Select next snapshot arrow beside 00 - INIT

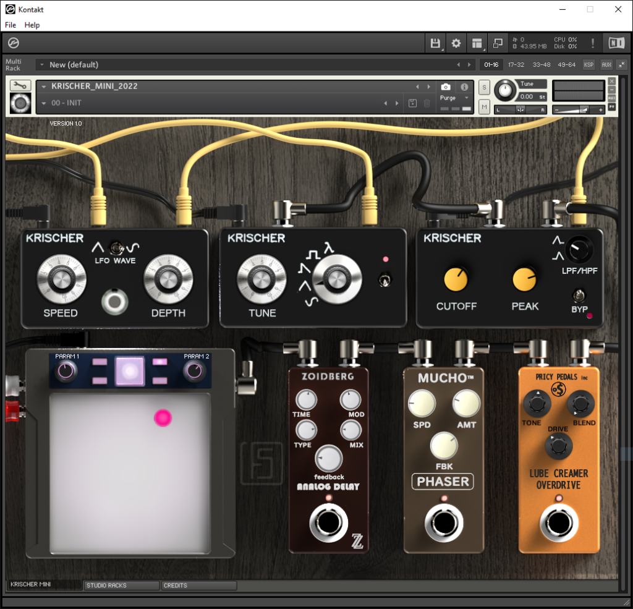click(397, 103)
